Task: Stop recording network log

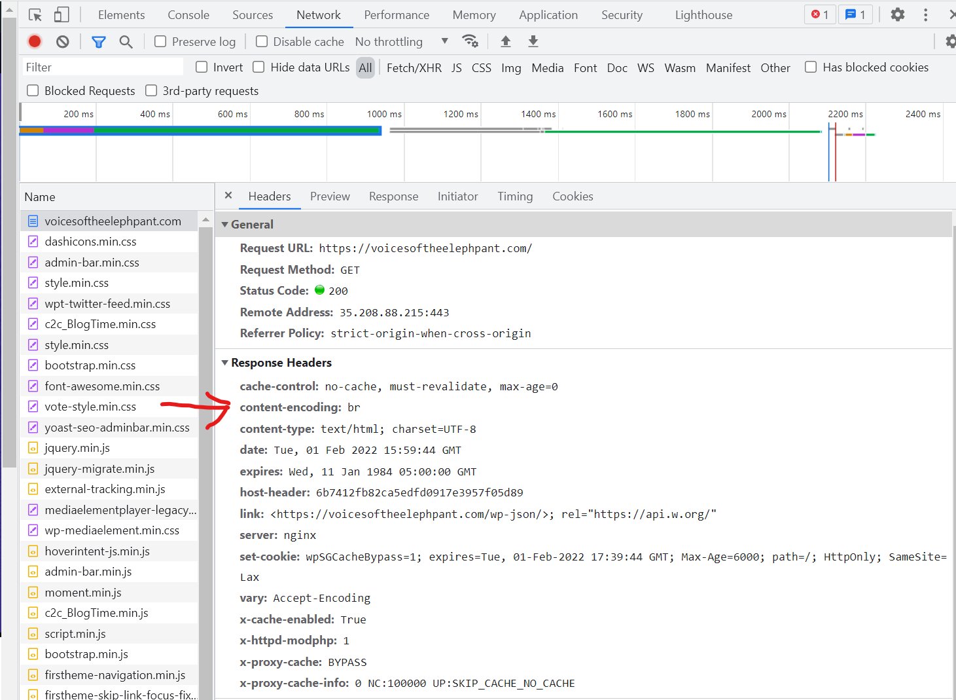Action: coord(35,42)
